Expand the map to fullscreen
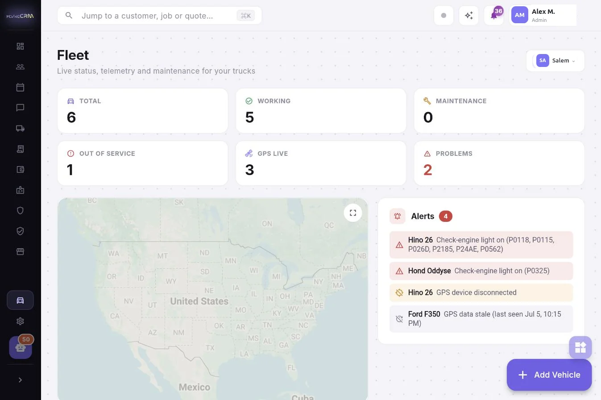601x400 pixels. tap(353, 213)
